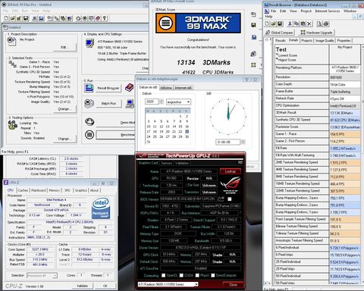The width and height of the screenshot is (364, 291).
Task: Open Project menu in Result Browser
Action: point(306,11)
